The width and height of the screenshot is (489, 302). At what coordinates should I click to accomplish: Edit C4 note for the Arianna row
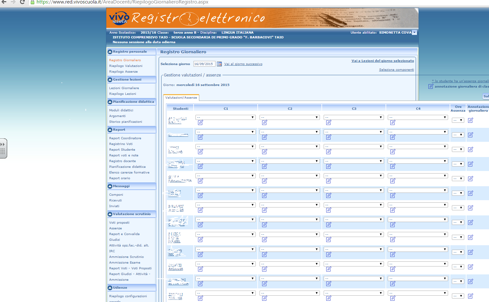point(393,269)
